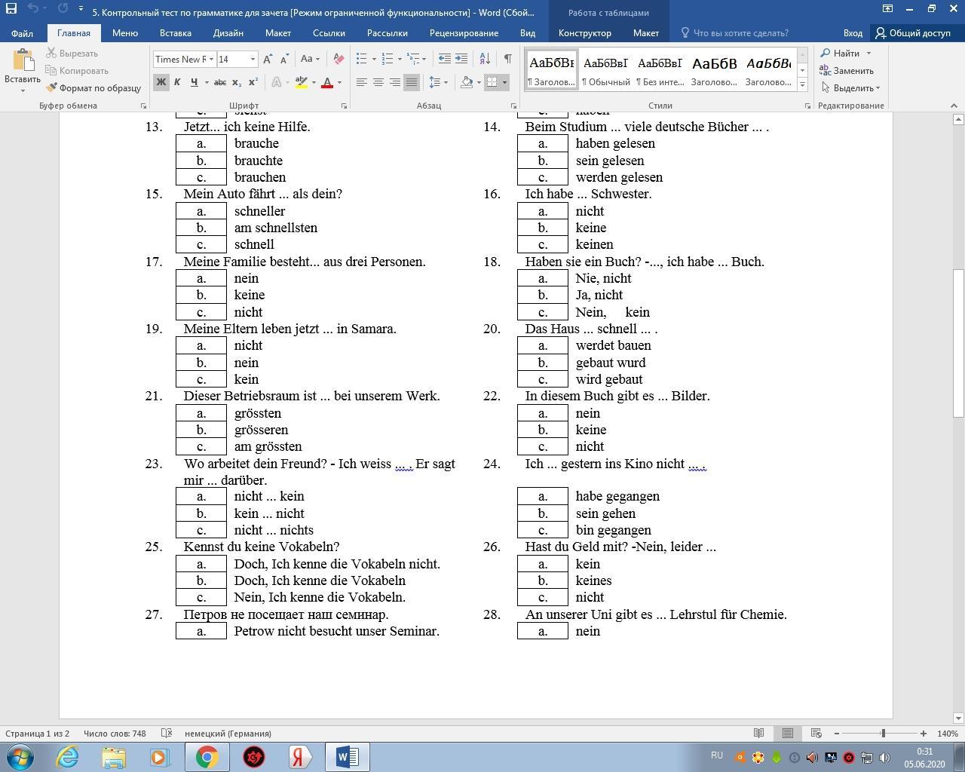Screen dimensions: 965x772
Task: Increase font size with the grow font icon
Action: click(x=268, y=59)
